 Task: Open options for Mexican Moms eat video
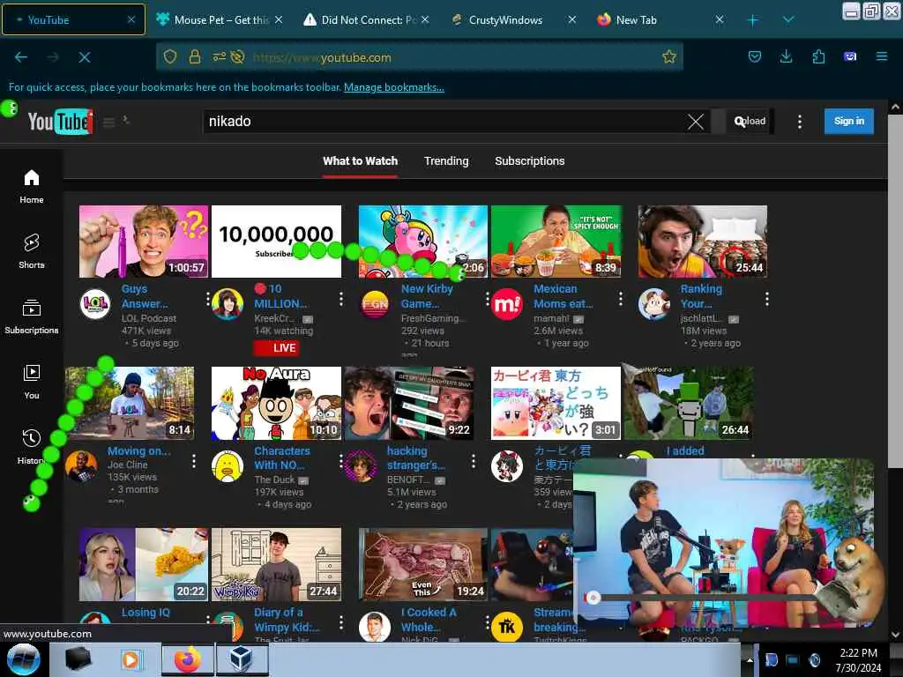[x=620, y=298]
